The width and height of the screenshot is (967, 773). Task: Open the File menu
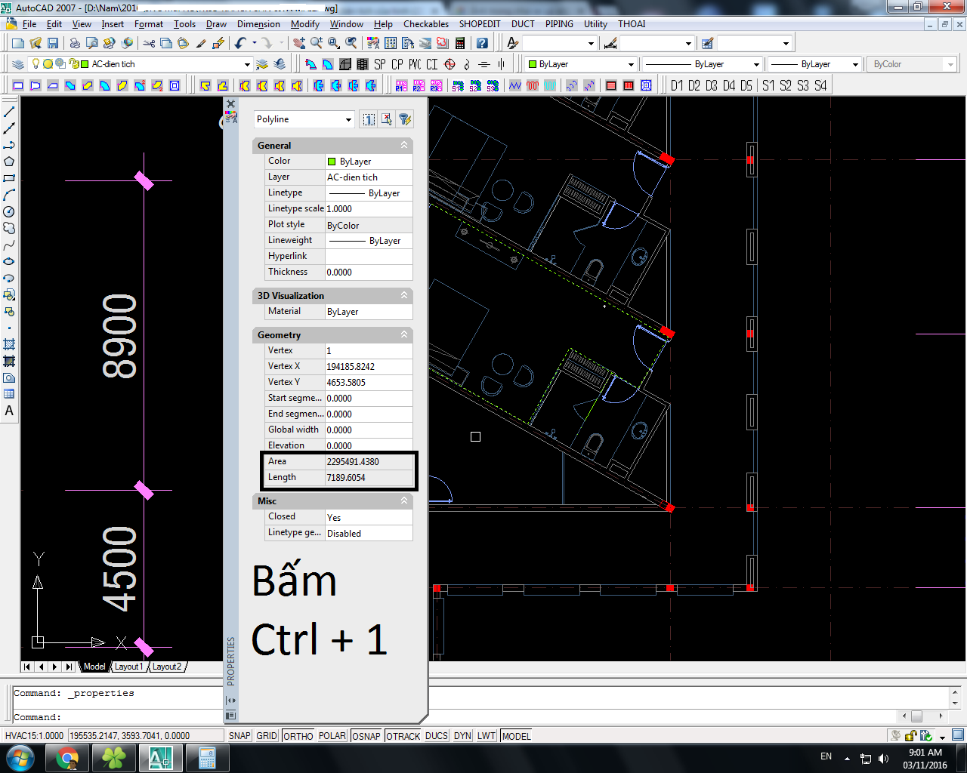click(29, 24)
